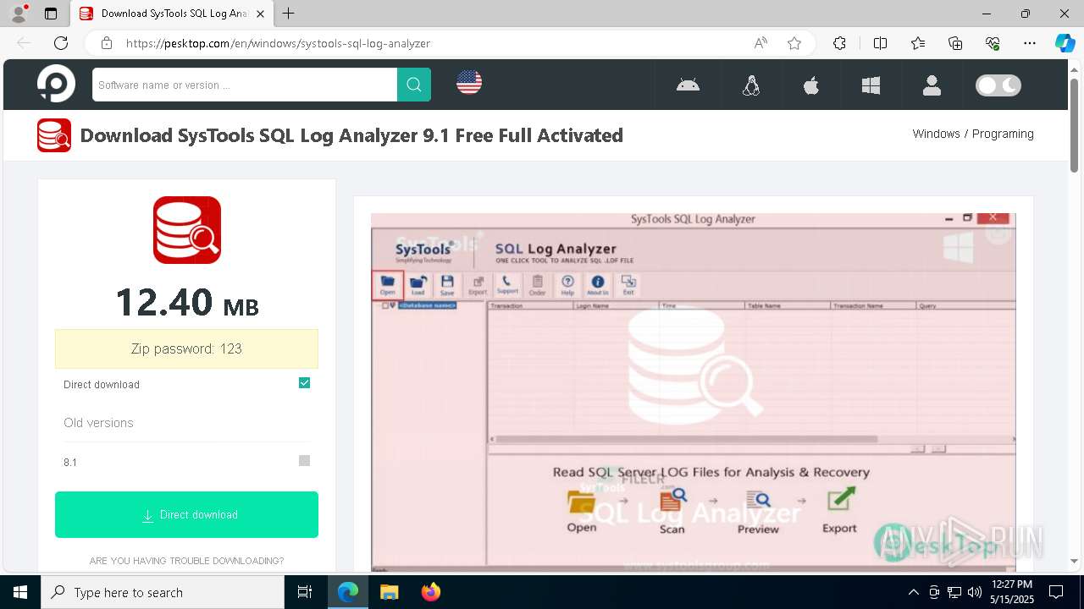Open a new browser tab
Image resolution: width=1084 pixels, height=609 pixels.
click(x=289, y=14)
